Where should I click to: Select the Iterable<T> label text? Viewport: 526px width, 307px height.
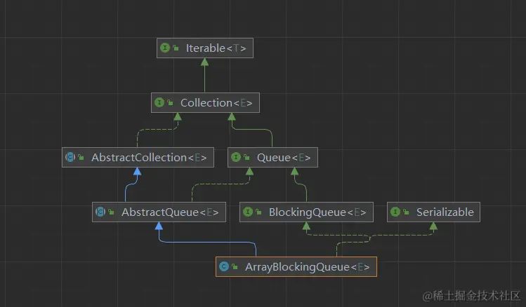click(216, 48)
